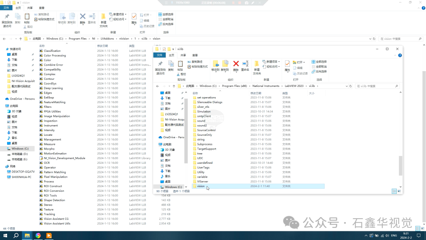This screenshot has height=240, width=426.
Task: Click 'LabVIEW 2023' breadcrumb in vi.lib address bar
Action: (x=294, y=86)
